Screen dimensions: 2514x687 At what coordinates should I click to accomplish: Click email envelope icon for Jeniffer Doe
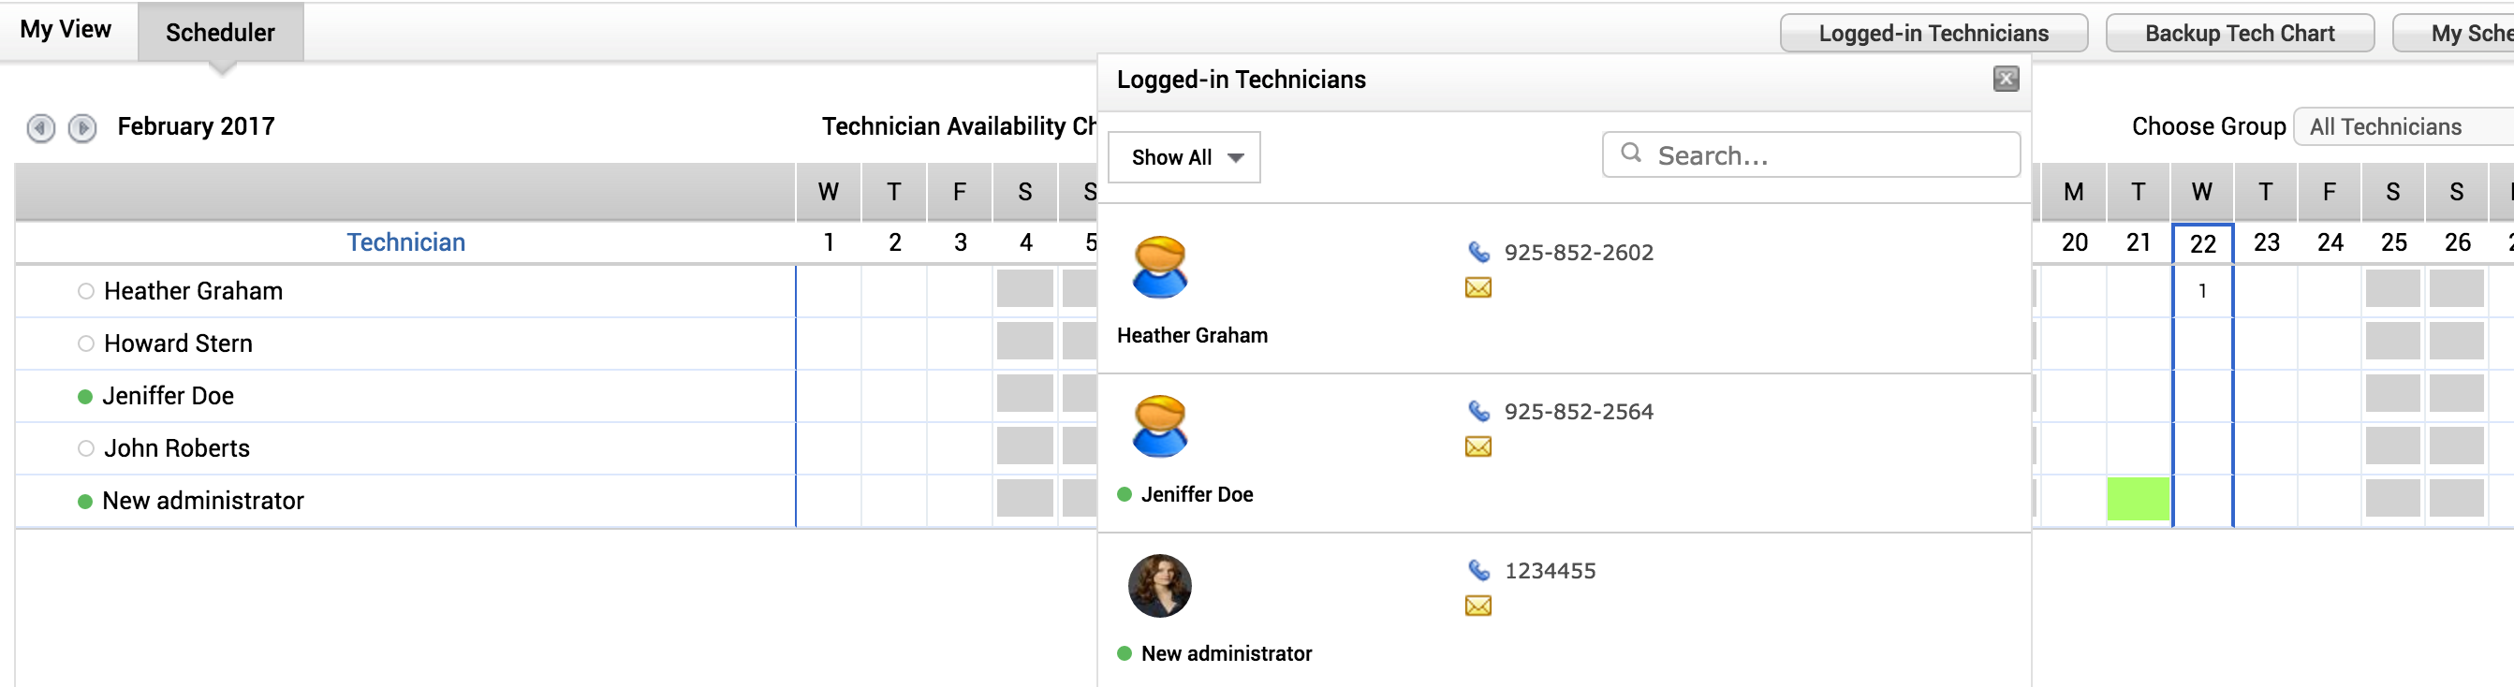[x=1478, y=447]
